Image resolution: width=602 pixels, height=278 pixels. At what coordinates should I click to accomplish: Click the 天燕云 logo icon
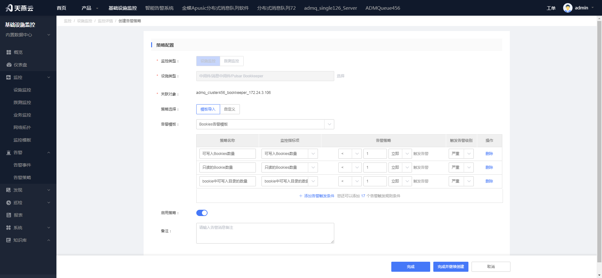click(9, 8)
